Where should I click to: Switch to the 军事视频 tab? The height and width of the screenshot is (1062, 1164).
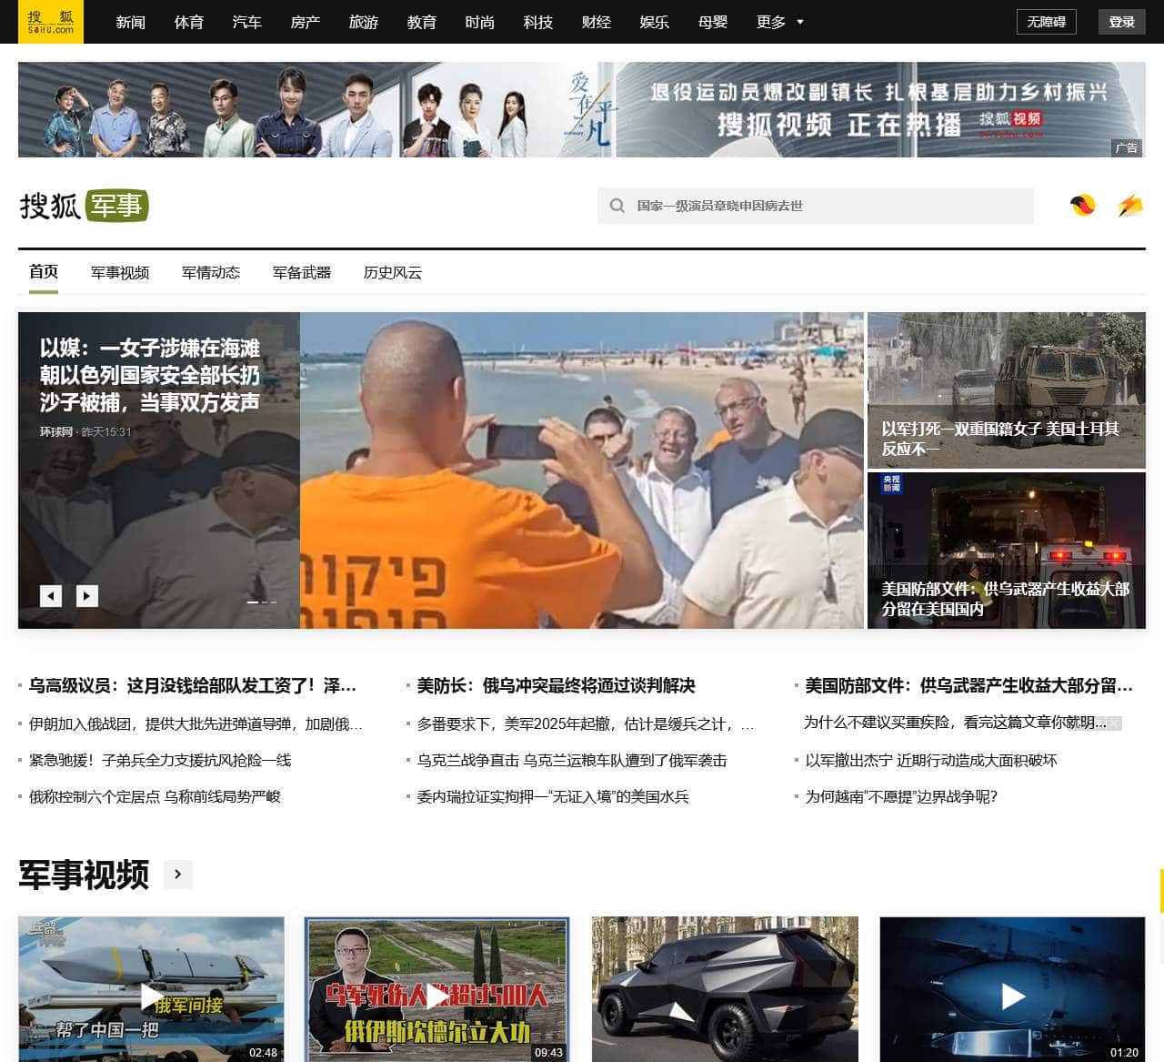click(x=120, y=272)
